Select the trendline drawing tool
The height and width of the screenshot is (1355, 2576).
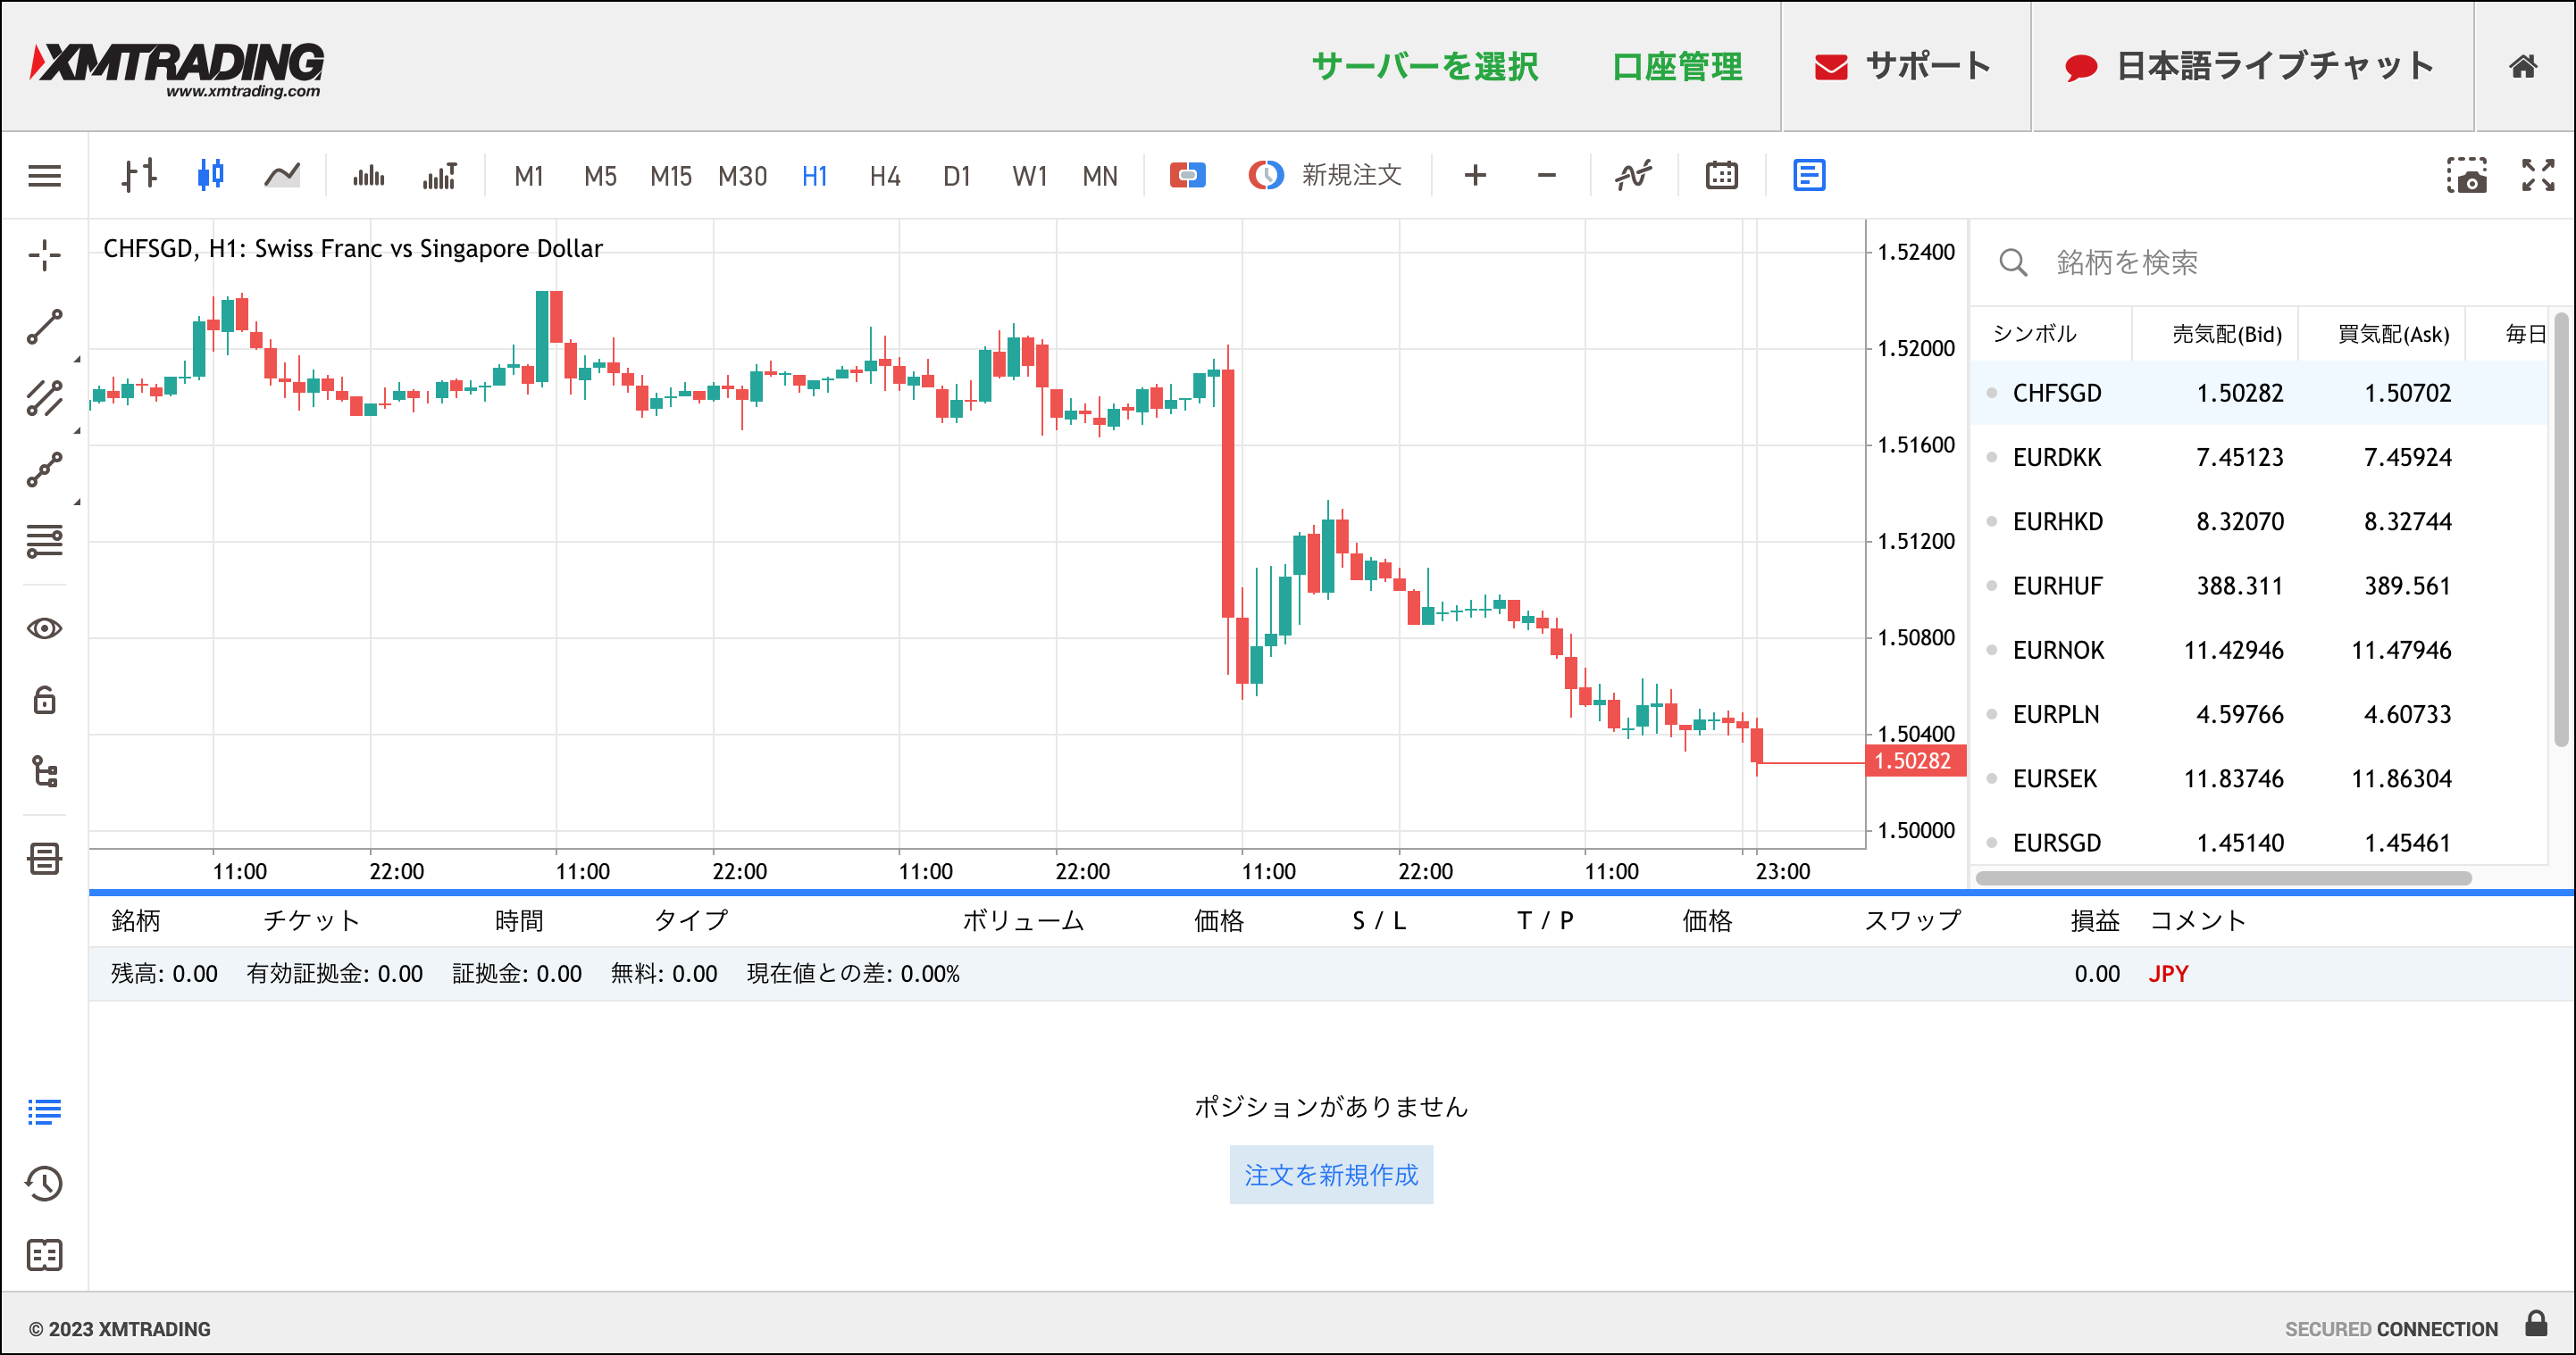[43, 327]
